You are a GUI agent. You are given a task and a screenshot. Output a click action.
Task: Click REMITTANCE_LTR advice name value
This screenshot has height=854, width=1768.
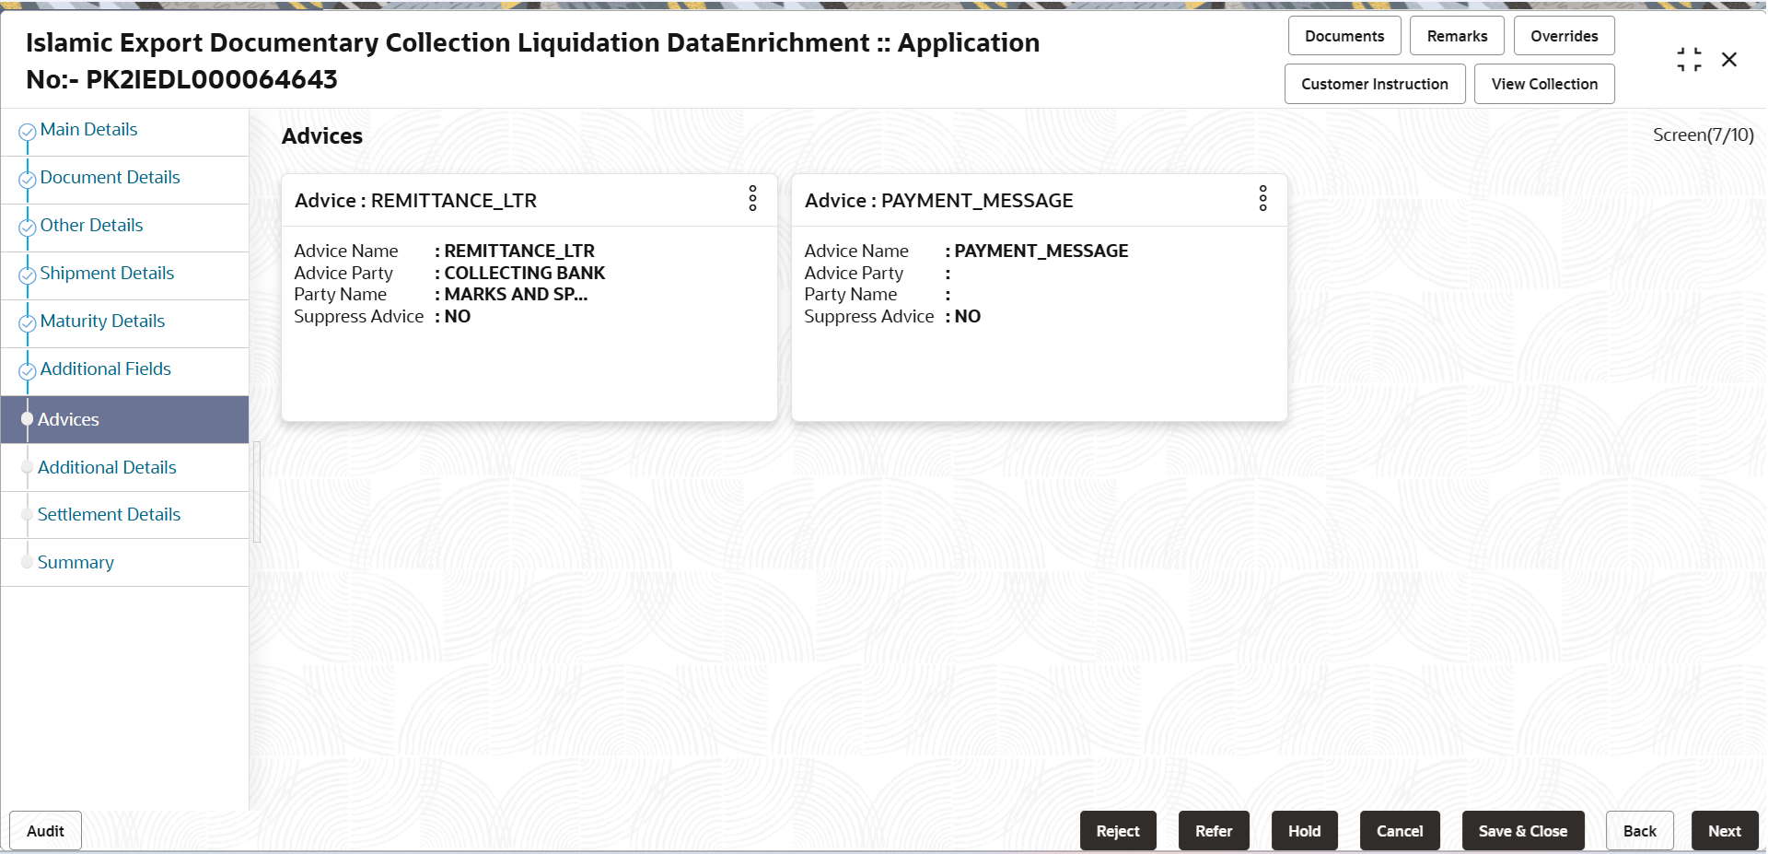click(x=519, y=251)
